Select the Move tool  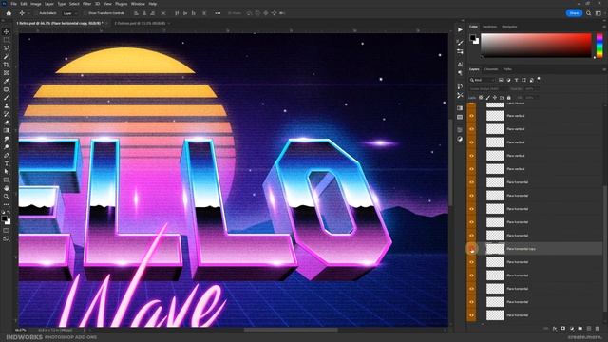tap(7, 31)
